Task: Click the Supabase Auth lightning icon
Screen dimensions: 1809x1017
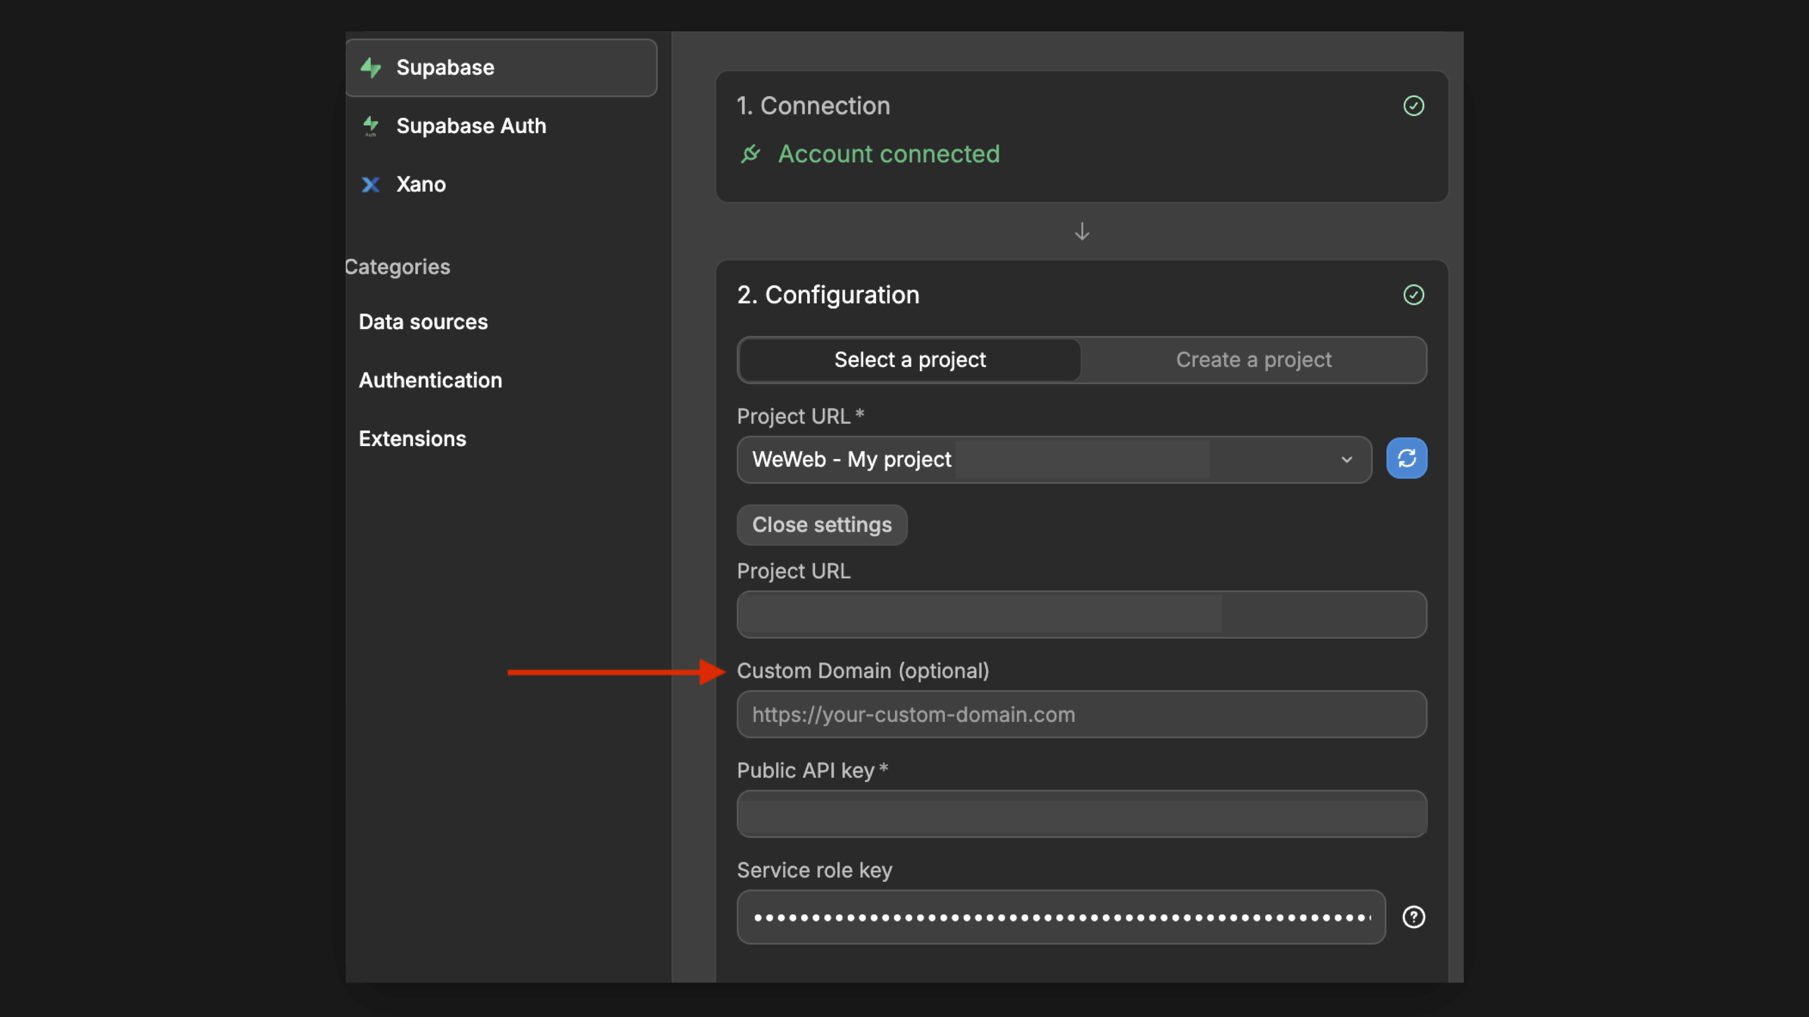Action: coord(371,126)
